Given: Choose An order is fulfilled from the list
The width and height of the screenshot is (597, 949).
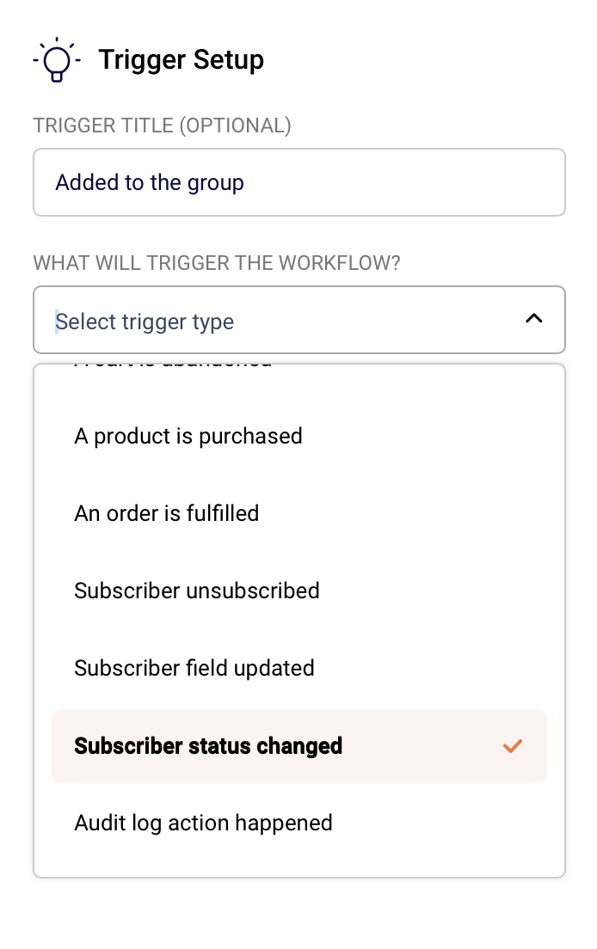Looking at the screenshot, I should click(166, 513).
